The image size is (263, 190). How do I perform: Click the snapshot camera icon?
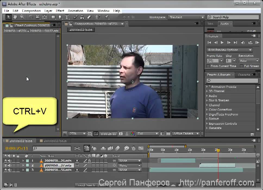(x=121, y=134)
